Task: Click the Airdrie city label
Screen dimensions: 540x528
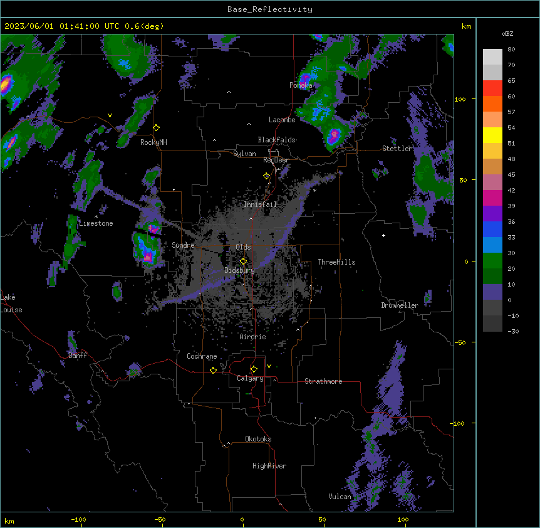Action: pos(253,337)
